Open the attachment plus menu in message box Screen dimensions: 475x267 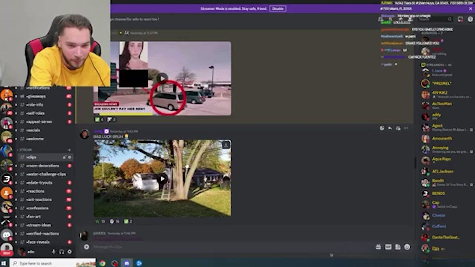point(86,247)
